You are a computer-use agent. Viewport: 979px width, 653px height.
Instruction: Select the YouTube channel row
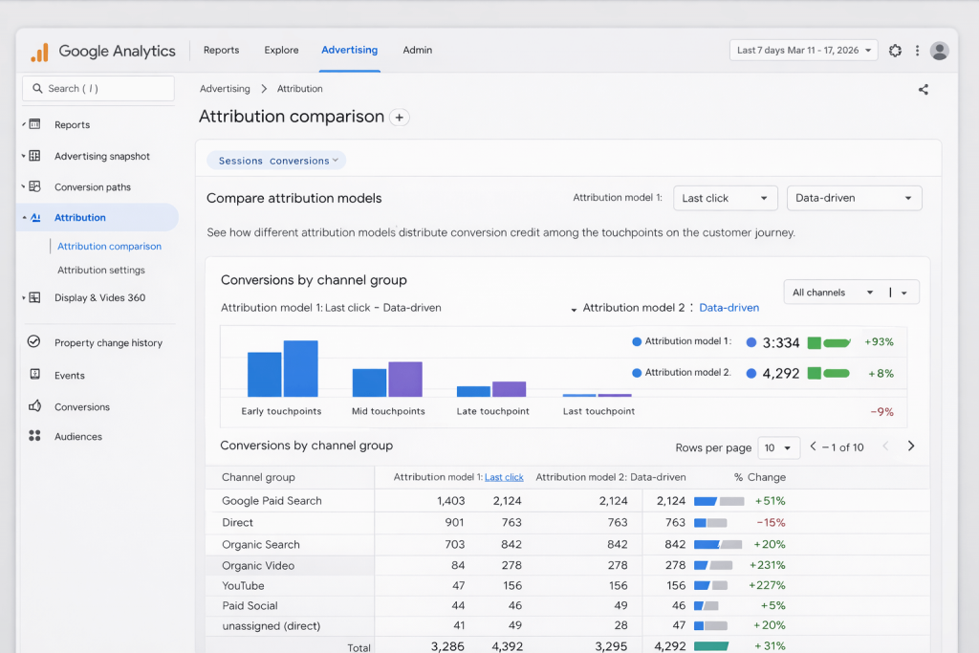tap(567, 585)
